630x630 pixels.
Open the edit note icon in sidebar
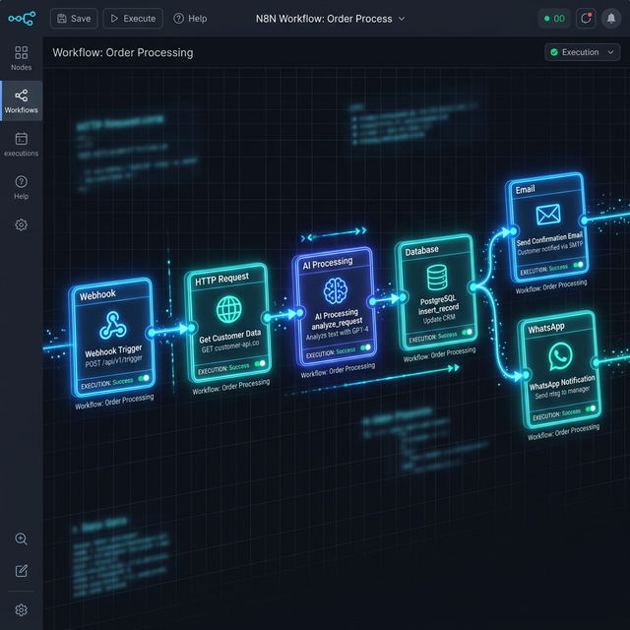pos(21,571)
